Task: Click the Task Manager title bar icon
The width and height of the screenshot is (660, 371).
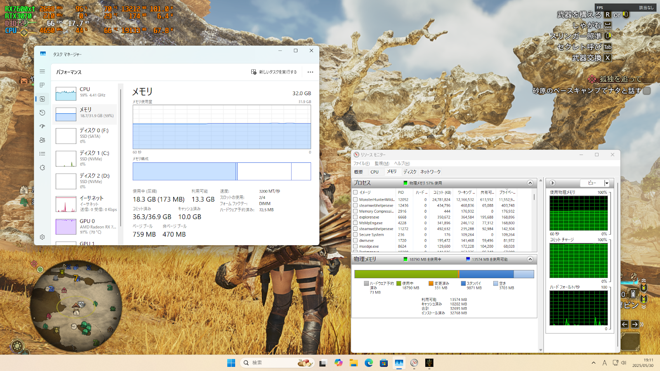Action: [43, 54]
